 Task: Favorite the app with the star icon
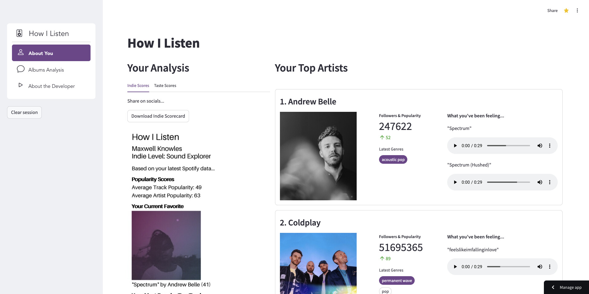pyautogui.click(x=566, y=11)
